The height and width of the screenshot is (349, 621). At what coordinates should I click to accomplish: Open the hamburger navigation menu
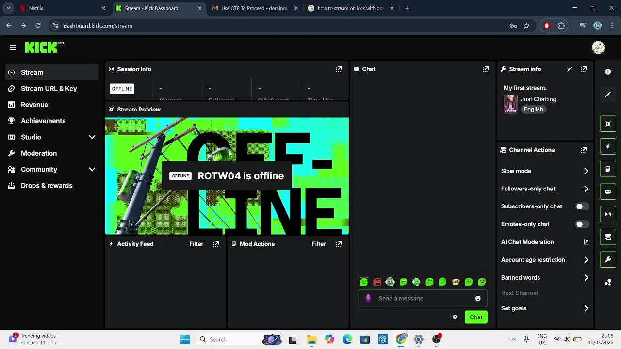pyautogui.click(x=13, y=48)
